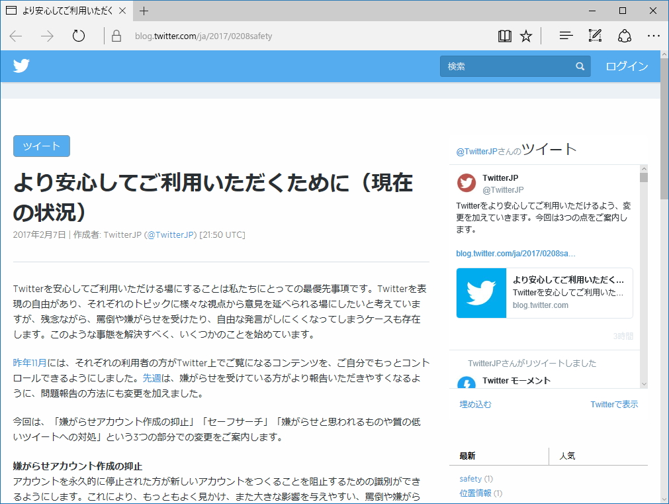Click the TwitterJP profile avatar on the tweet
This screenshot has width=669, height=504.
(467, 182)
